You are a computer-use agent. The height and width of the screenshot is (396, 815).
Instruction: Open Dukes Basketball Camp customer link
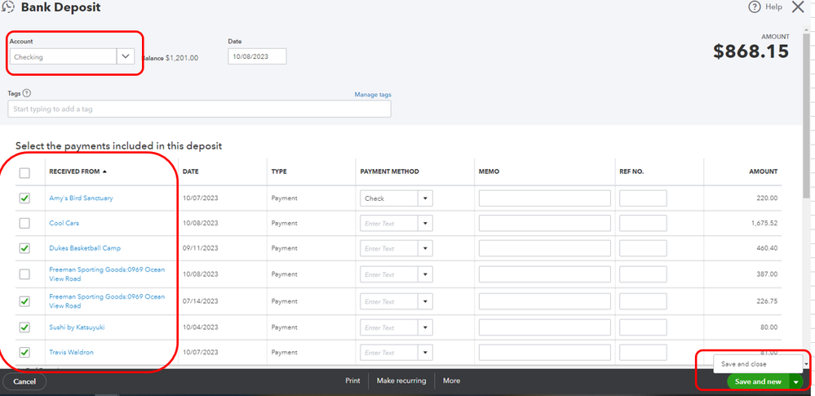click(x=85, y=248)
